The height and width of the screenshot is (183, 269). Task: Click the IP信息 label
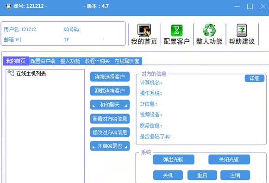coord(149,104)
